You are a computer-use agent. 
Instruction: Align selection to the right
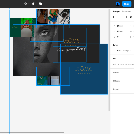125,17
